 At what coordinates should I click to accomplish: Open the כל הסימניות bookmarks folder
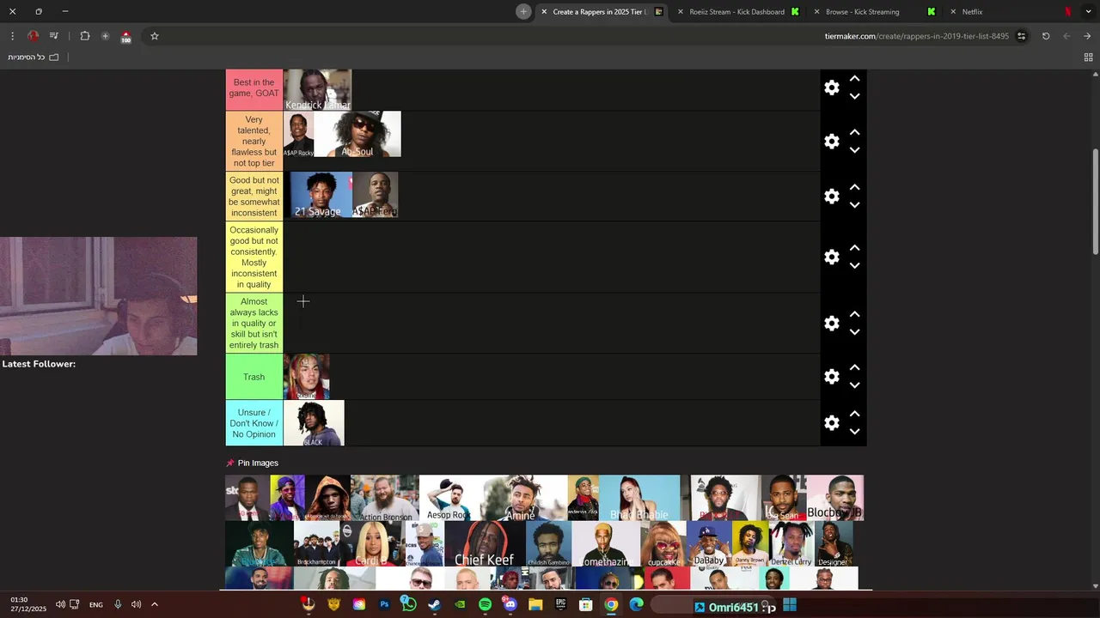[34, 58]
